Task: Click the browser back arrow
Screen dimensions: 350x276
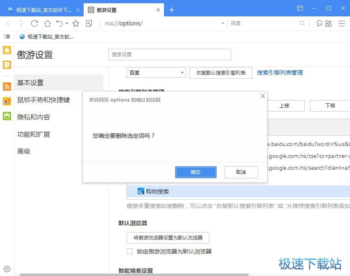Action: click(8, 23)
